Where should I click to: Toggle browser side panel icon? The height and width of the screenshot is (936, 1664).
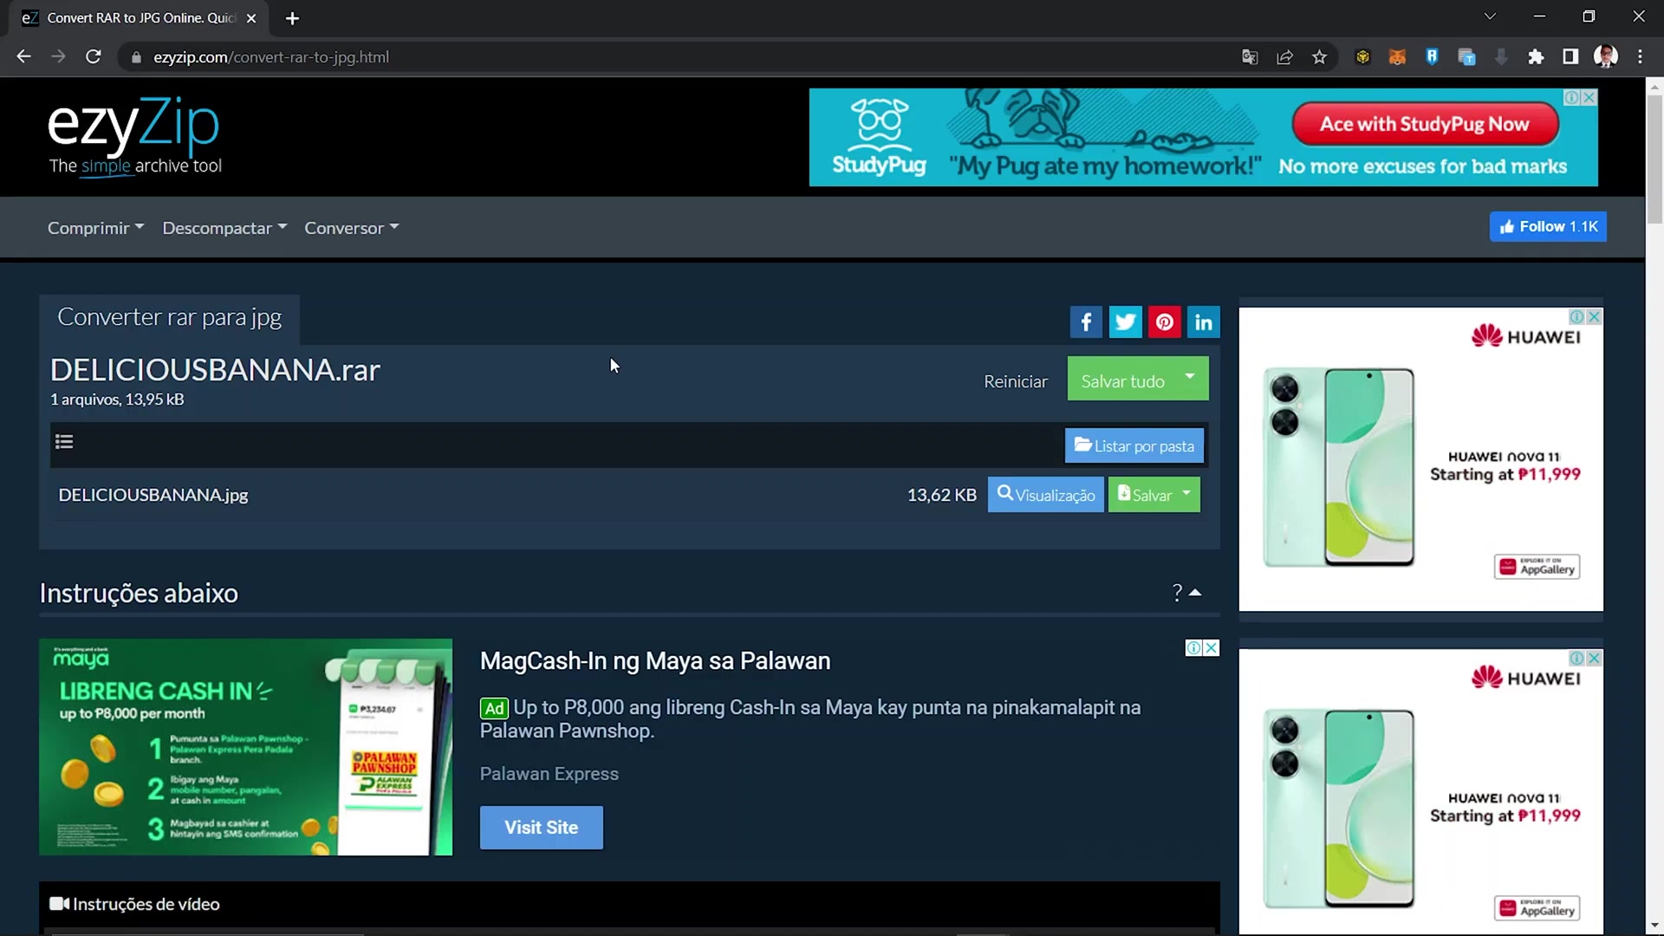click(1570, 57)
